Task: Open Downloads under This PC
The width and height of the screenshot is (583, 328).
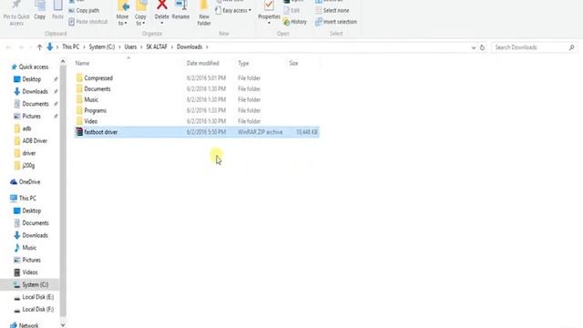Action: (35, 235)
